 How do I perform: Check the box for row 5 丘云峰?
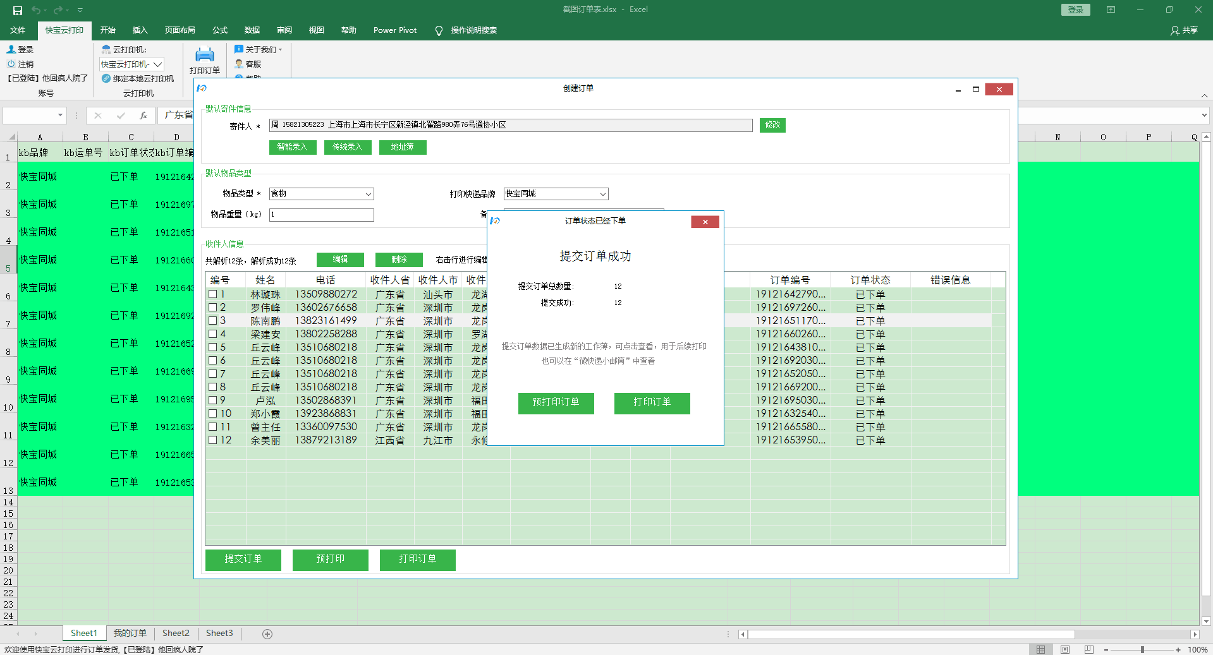(x=213, y=347)
